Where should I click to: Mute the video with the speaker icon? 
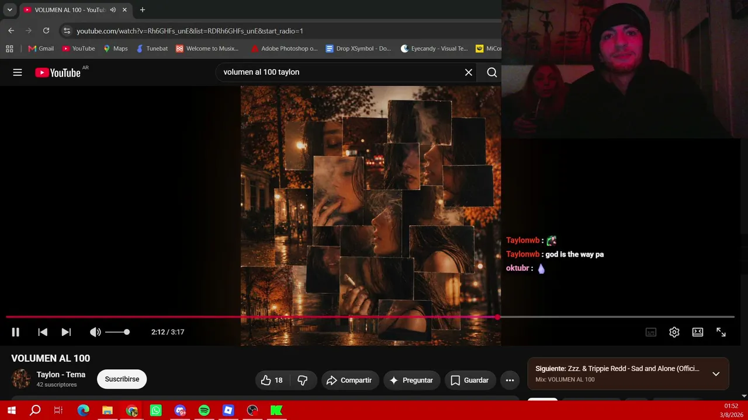tap(95, 332)
